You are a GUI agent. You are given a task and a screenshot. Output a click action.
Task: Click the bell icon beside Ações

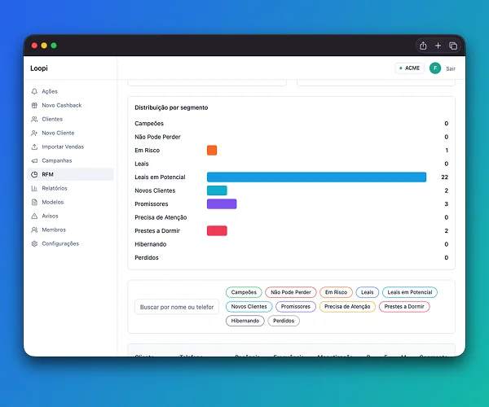pos(34,91)
